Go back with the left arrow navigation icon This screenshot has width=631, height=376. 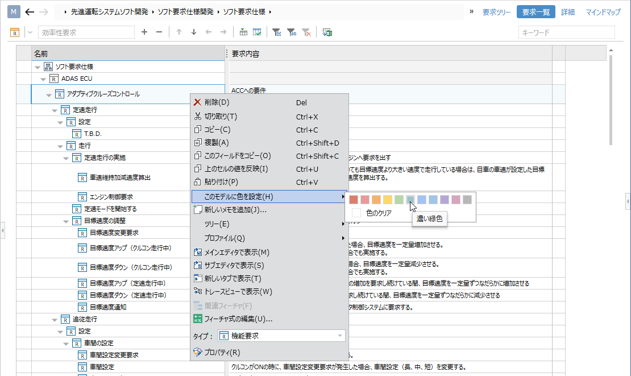tap(30, 12)
